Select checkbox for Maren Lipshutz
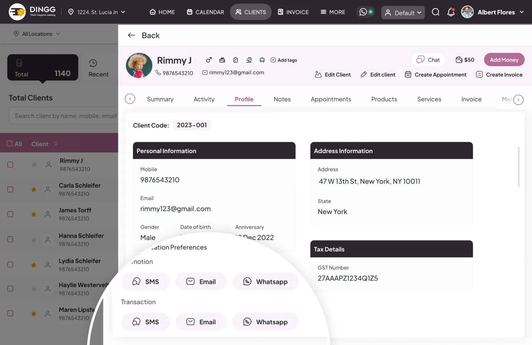 pos(10,313)
